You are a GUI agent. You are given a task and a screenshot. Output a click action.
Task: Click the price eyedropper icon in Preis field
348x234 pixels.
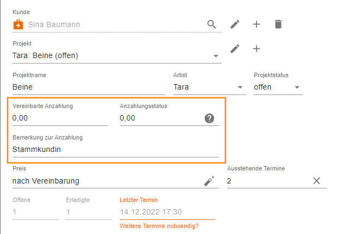click(209, 181)
